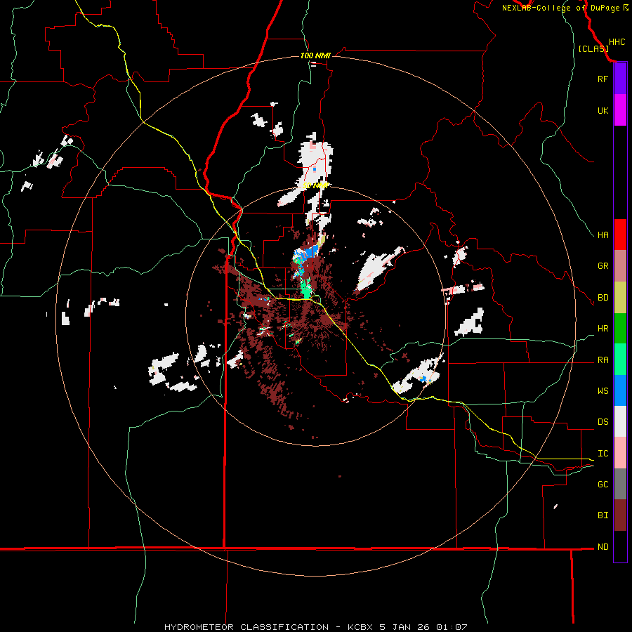Screen dimensions: 632x632
Task: Select the GC gray legend swatch
Action: pos(620,484)
